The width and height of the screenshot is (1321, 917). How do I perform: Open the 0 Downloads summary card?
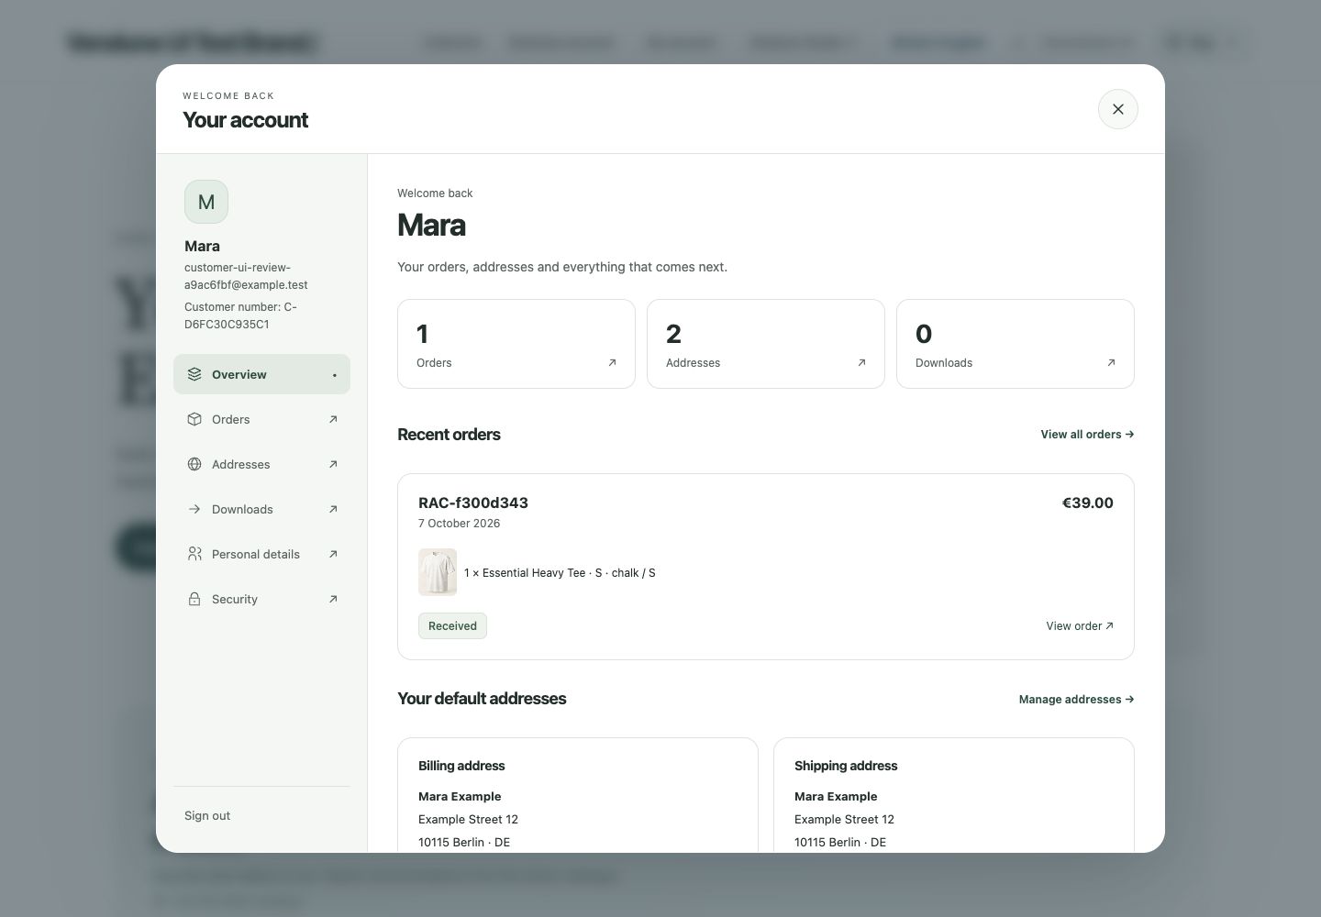[1016, 344]
